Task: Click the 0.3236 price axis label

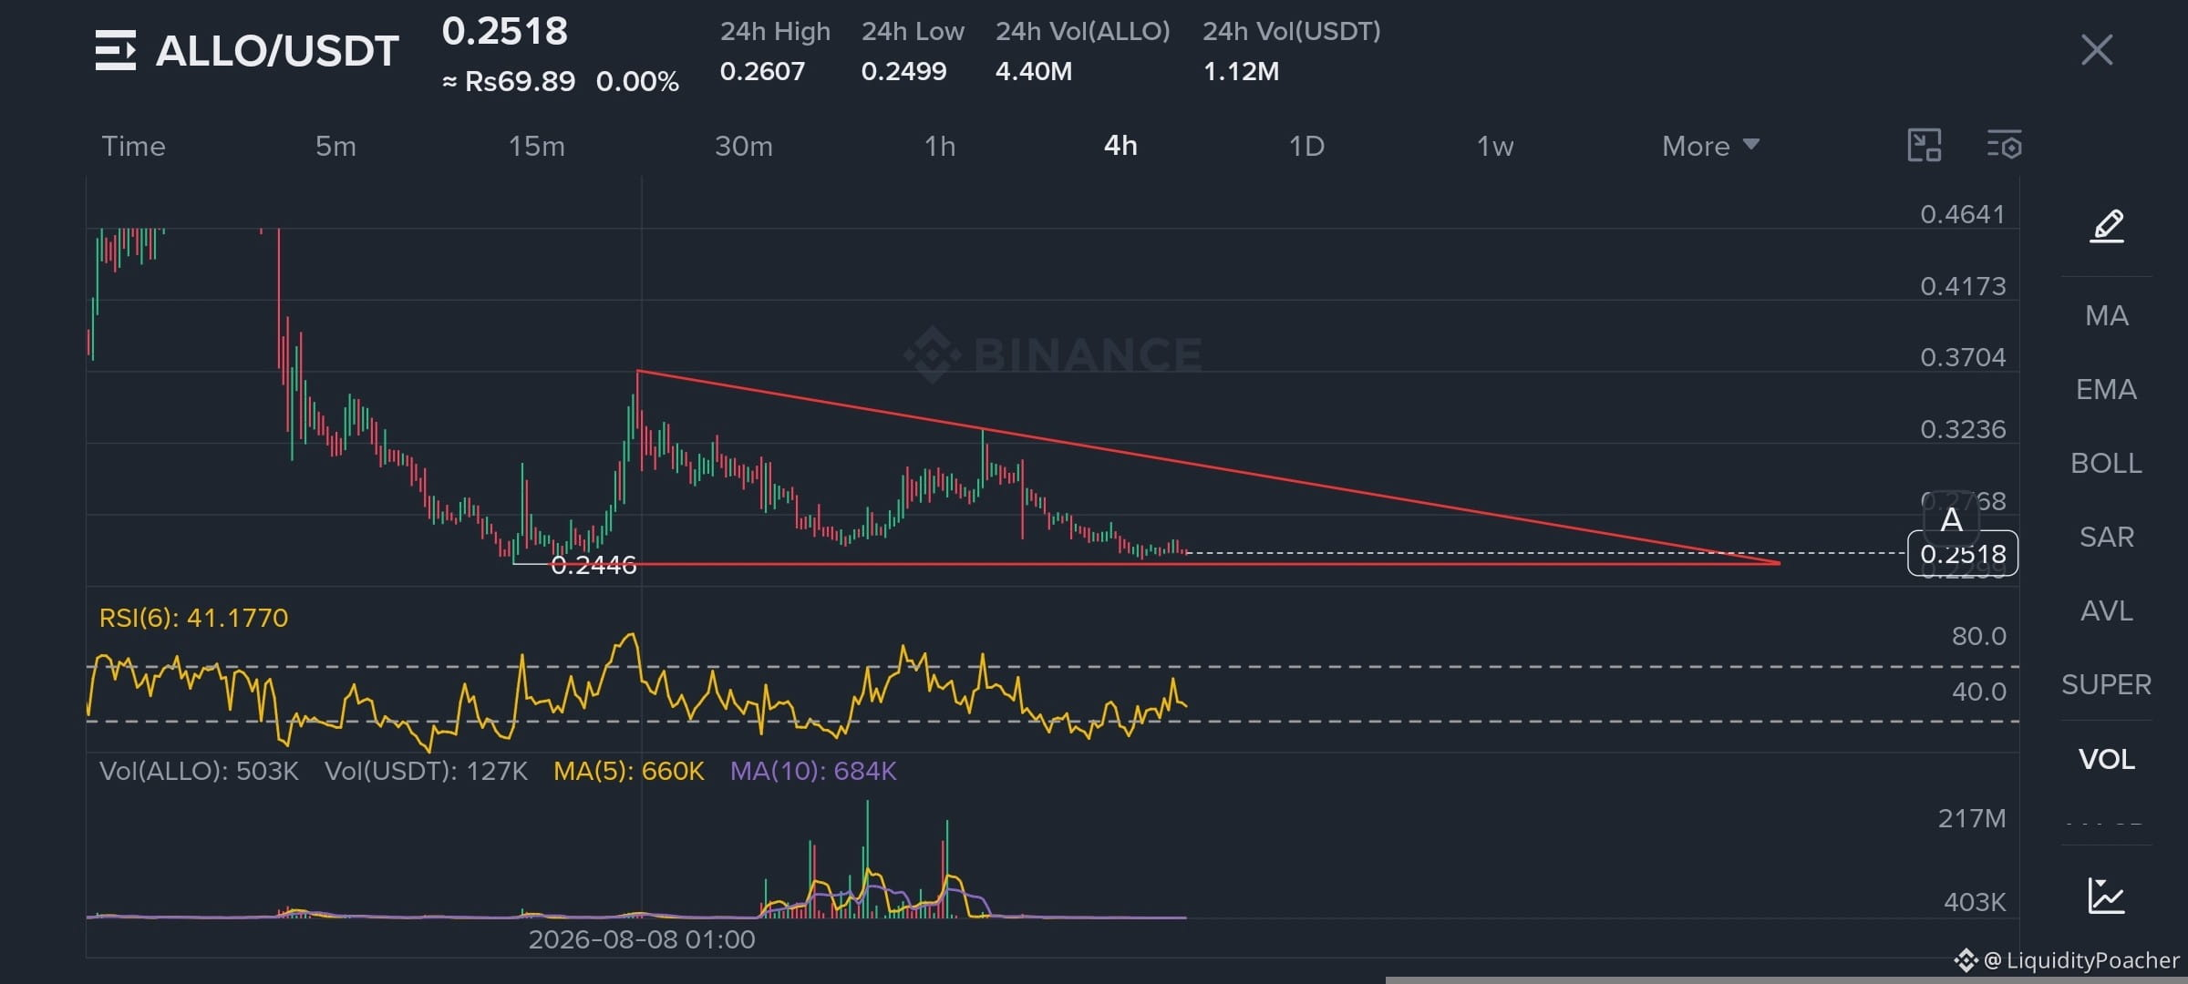Action: [x=1963, y=429]
